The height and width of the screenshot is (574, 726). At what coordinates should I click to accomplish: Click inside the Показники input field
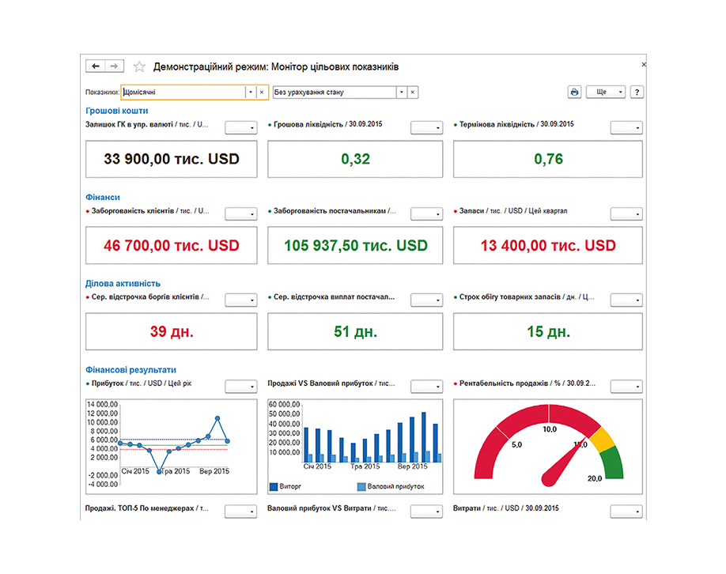pos(183,93)
